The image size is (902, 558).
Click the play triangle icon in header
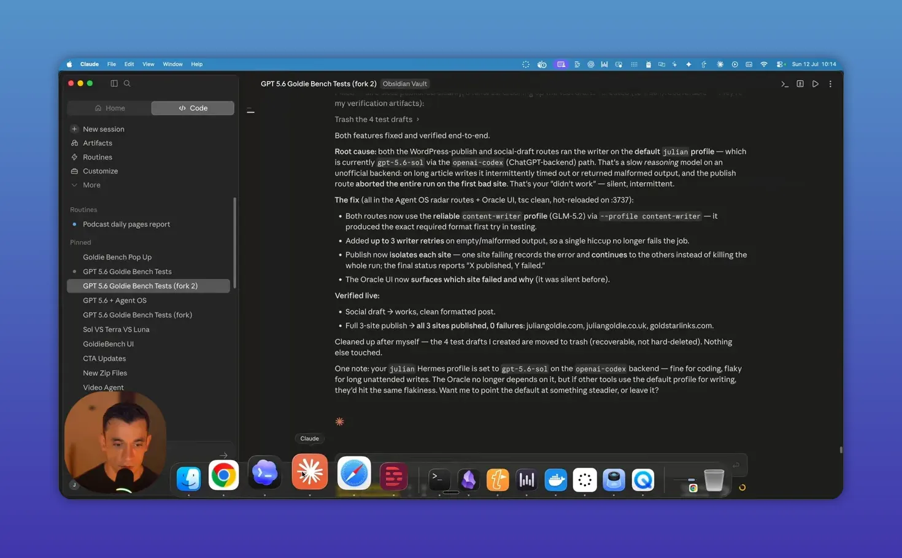click(x=815, y=84)
